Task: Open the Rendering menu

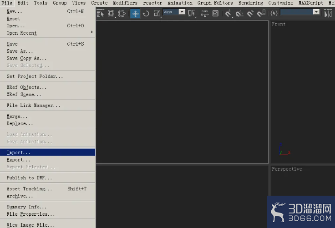Action: click(251, 3)
